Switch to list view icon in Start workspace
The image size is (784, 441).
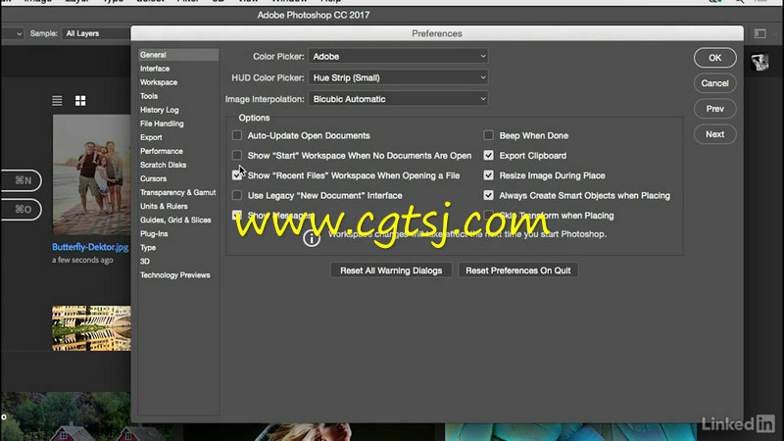(57, 101)
